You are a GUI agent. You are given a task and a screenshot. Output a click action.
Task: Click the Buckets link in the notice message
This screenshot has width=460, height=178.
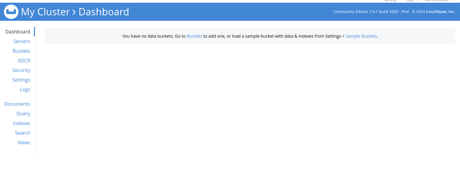click(195, 36)
